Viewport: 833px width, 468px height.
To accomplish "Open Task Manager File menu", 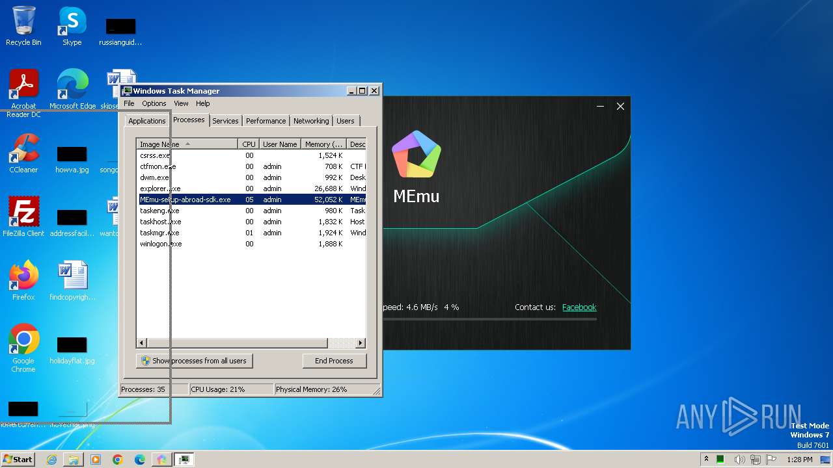I will pyautogui.click(x=129, y=103).
